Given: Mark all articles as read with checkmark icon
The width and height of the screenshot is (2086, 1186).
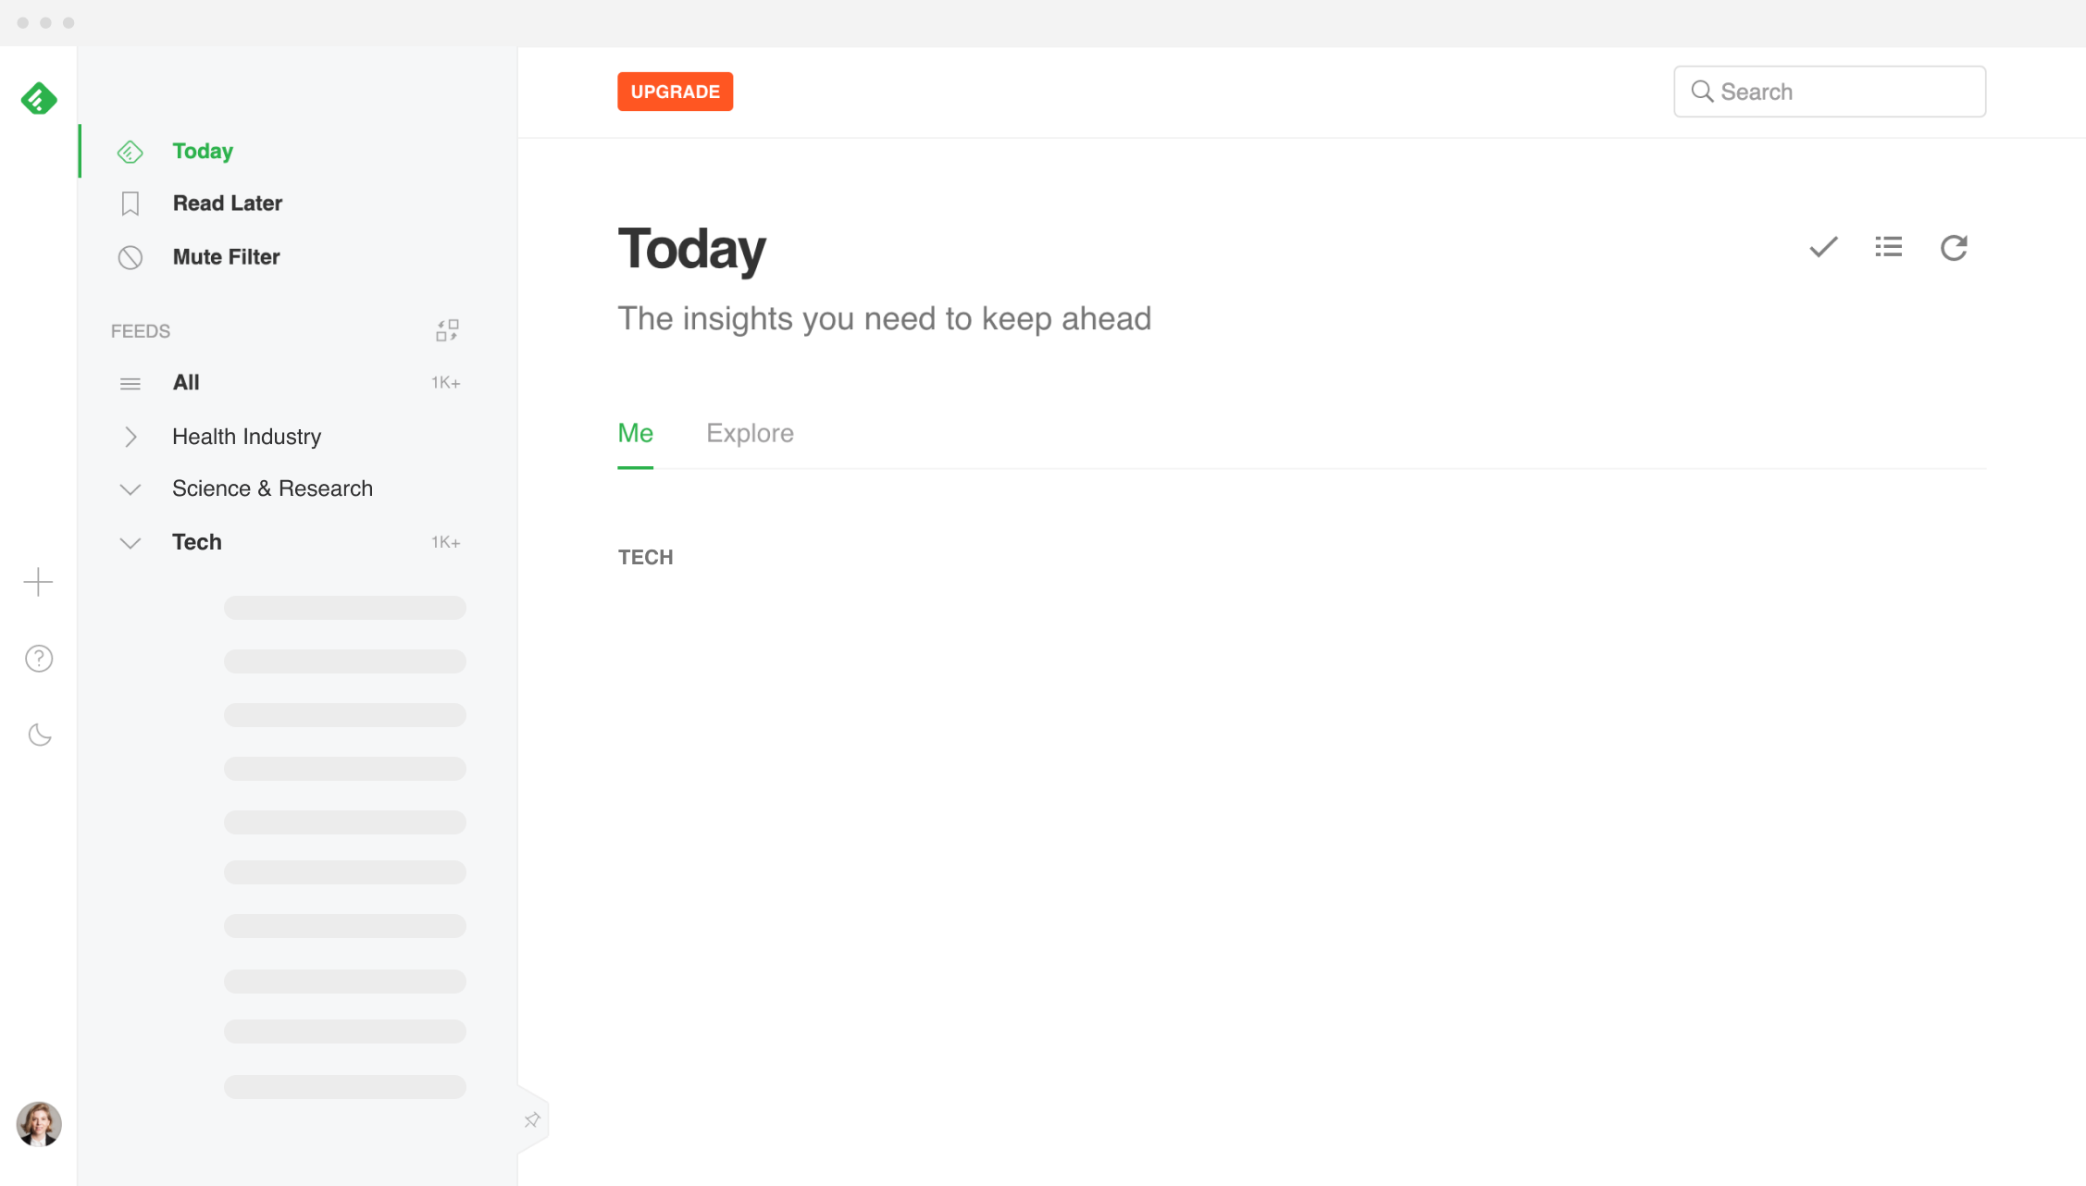Looking at the screenshot, I should (x=1822, y=247).
